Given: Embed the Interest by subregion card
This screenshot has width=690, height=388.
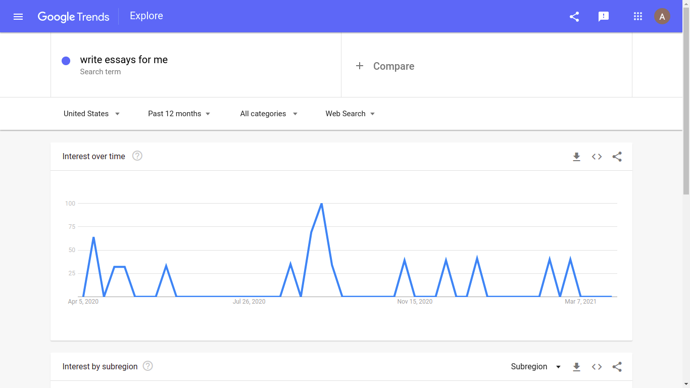Looking at the screenshot, I should pos(597,367).
